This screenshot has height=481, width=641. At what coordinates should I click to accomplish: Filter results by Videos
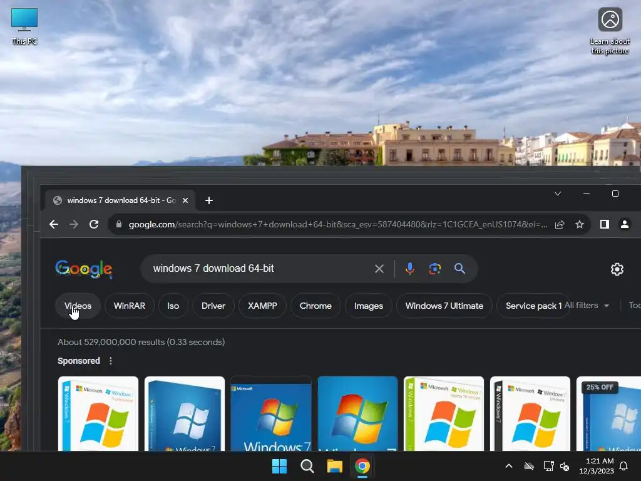78,306
